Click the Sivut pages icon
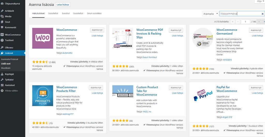265x137 pixels. pos(2,22)
